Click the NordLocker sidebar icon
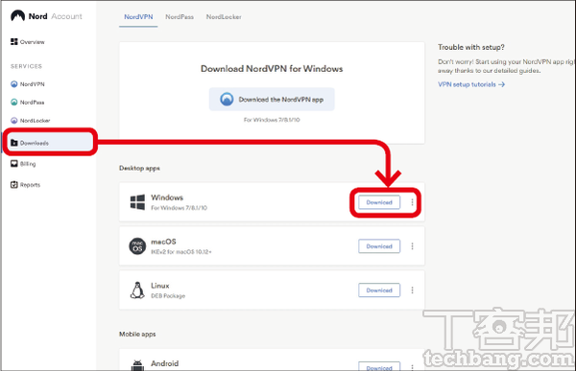The image size is (576, 371). pyautogui.click(x=14, y=121)
